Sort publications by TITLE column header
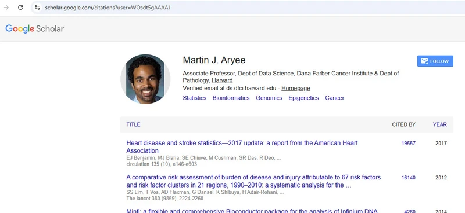The image size is (465, 213). pos(134,124)
